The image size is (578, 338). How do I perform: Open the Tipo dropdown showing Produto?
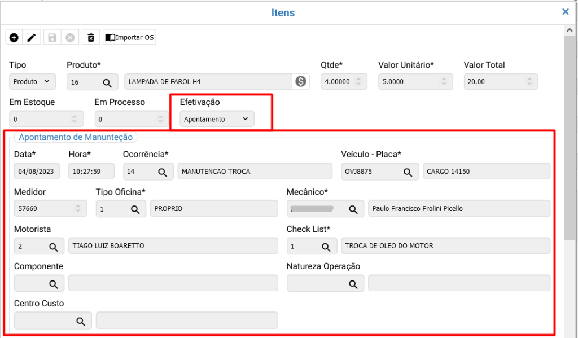pyautogui.click(x=33, y=82)
